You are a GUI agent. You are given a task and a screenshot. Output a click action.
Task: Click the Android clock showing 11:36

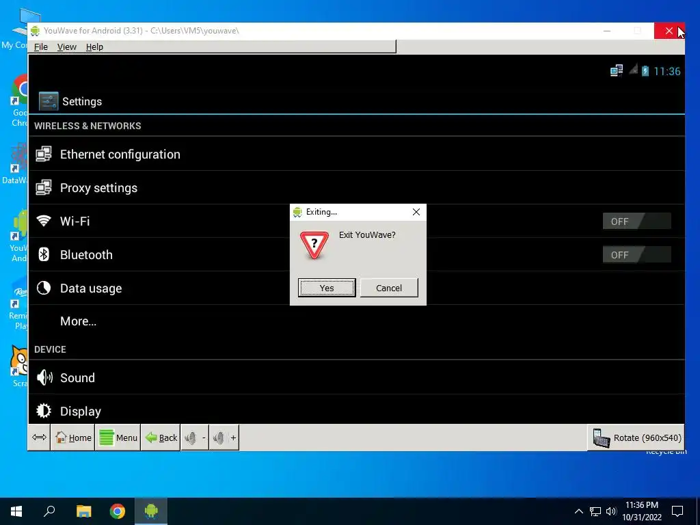coord(667,71)
